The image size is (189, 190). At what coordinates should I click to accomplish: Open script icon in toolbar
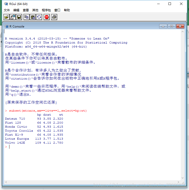7,17
